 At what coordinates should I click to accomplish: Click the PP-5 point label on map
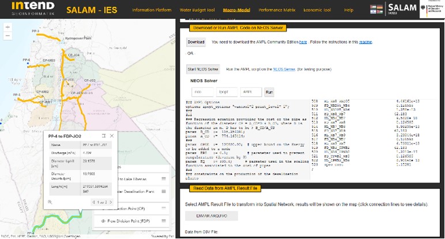17,95
